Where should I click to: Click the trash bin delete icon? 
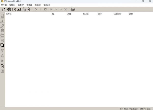coord(2,30)
